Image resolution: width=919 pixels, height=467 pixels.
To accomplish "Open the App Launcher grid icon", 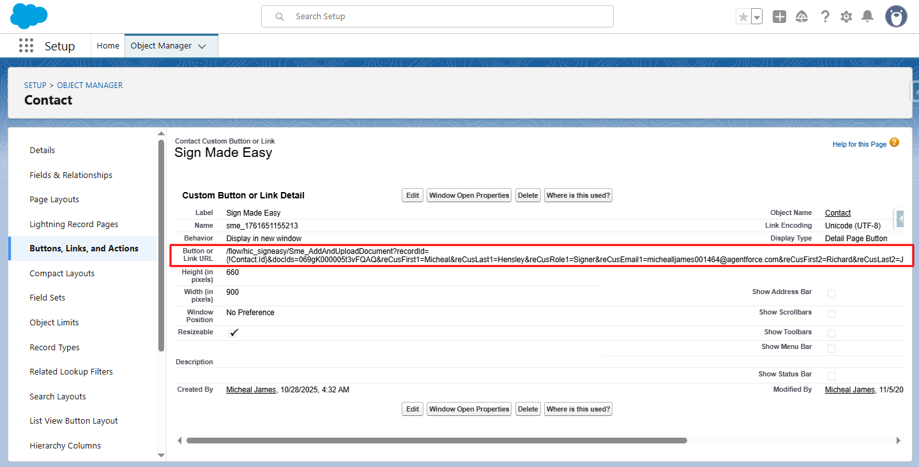I will 26,46.
